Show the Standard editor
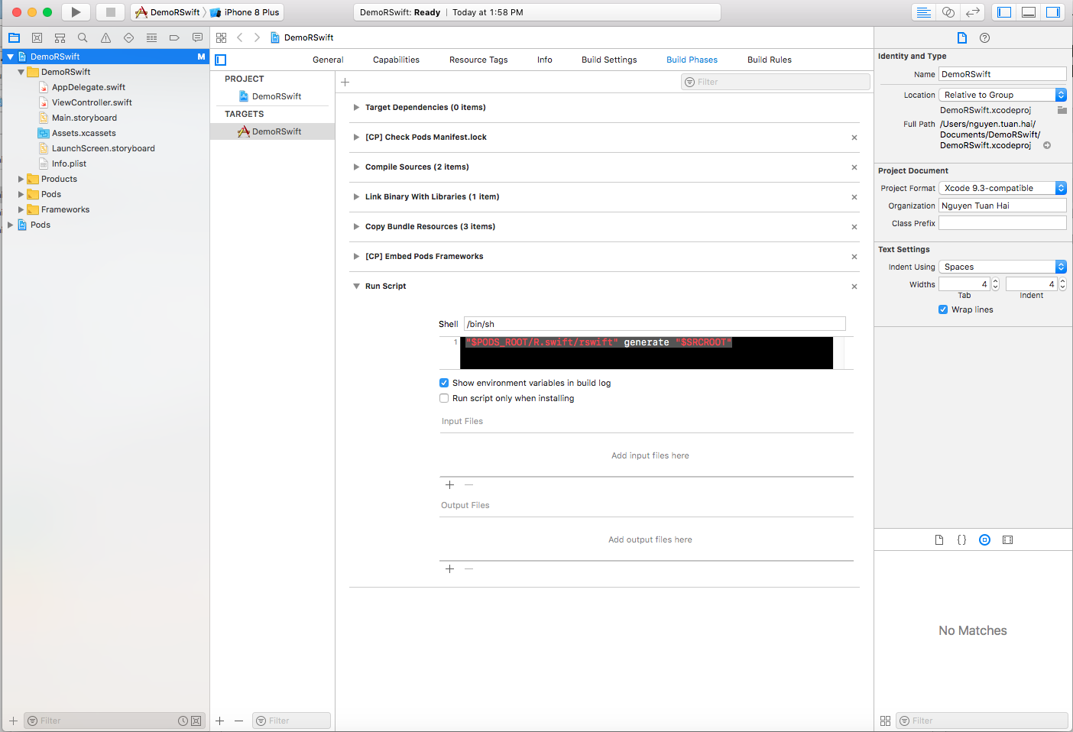 click(x=923, y=12)
